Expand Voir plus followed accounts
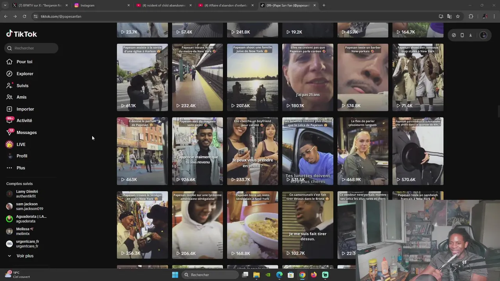 tap(25, 256)
